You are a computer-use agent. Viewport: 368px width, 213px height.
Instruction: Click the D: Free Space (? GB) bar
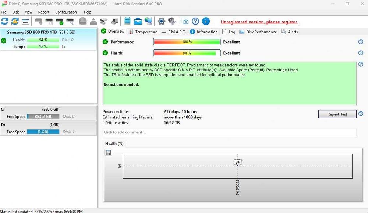tap(43, 132)
